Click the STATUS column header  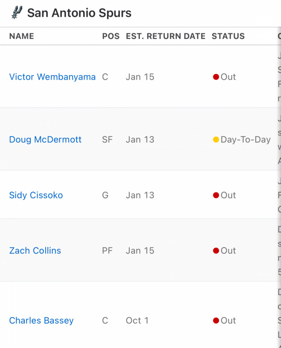click(228, 36)
